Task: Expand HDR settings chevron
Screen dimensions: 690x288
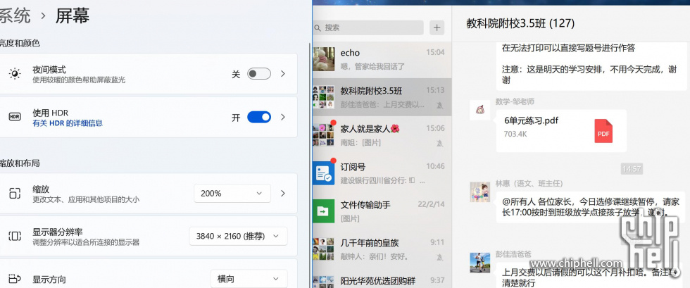Action: pyautogui.click(x=283, y=117)
